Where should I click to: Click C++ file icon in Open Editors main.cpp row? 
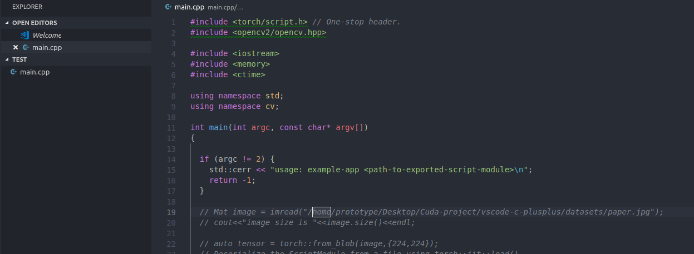point(26,47)
